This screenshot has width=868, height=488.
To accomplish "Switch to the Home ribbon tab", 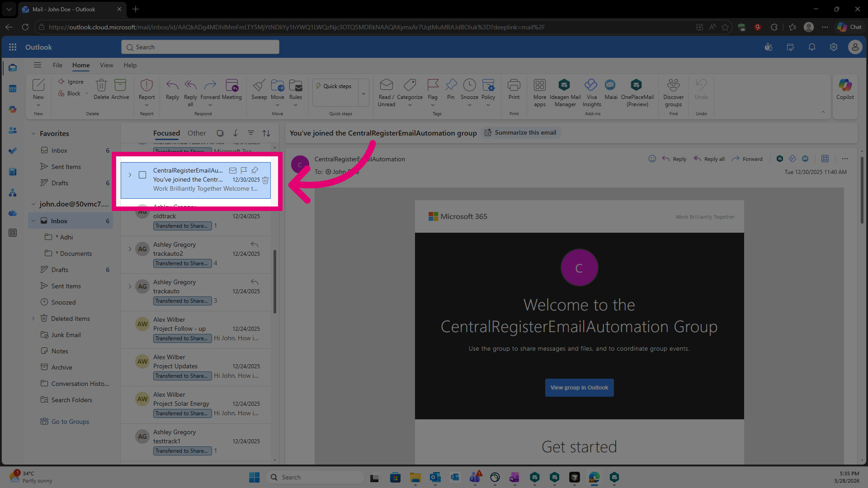I will [81, 65].
